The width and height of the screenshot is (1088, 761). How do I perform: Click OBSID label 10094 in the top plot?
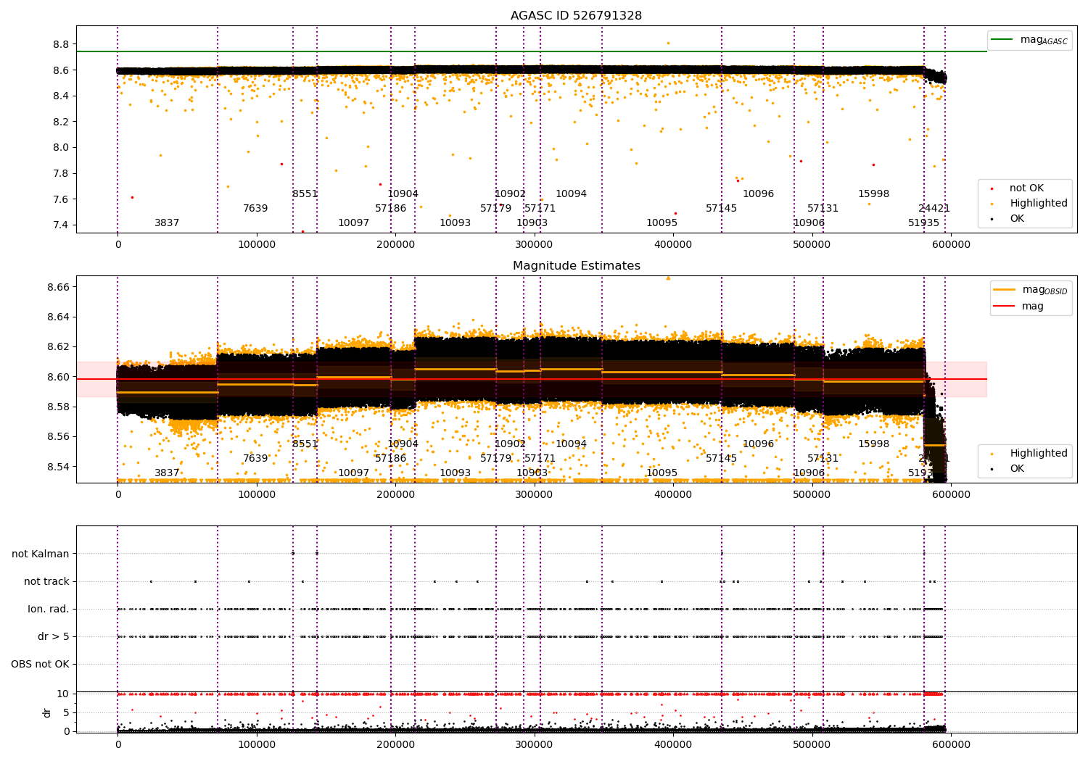pos(571,194)
